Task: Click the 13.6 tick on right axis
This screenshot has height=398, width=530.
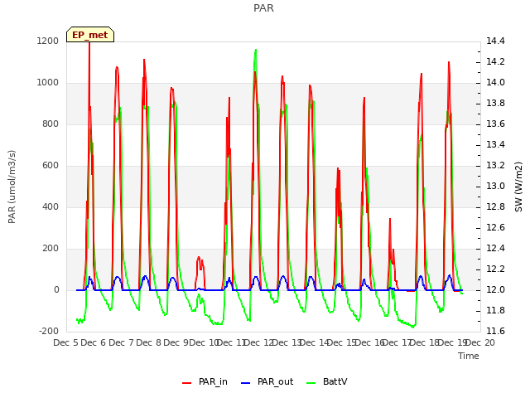Action: [495, 124]
